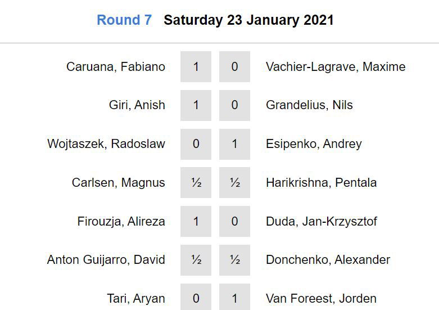Image resolution: width=439 pixels, height=310 pixels.
Task: Open Harikrishna, Pentala entry
Action: pos(321,183)
